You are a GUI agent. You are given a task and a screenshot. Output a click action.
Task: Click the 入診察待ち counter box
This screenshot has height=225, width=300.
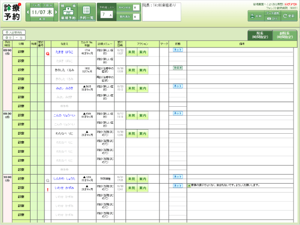point(13,32)
